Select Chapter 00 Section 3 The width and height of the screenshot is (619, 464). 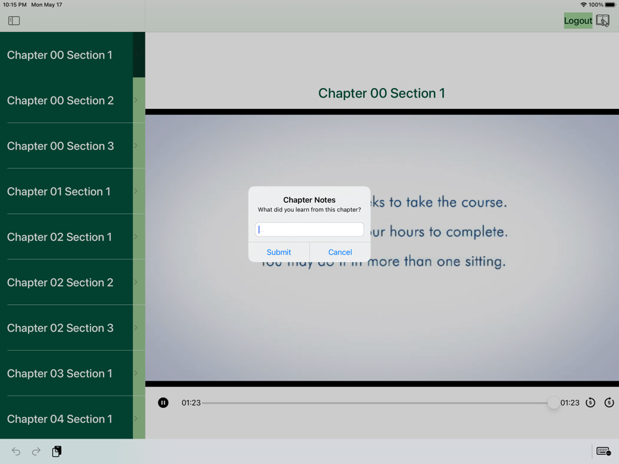72,146
